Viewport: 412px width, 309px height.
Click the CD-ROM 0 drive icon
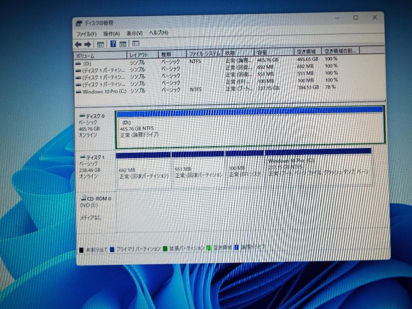tap(83, 198)
